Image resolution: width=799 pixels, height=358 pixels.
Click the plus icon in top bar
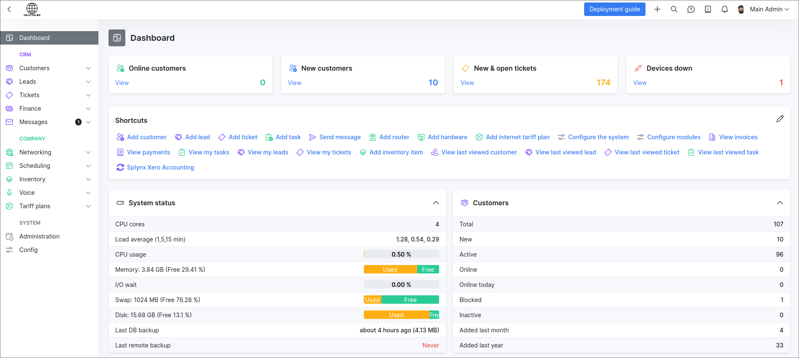click(657, 9)
